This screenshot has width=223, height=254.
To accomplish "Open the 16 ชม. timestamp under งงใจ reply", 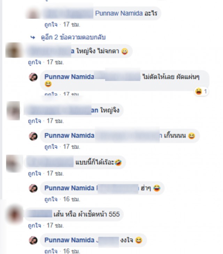I will (x=71, y=251).
